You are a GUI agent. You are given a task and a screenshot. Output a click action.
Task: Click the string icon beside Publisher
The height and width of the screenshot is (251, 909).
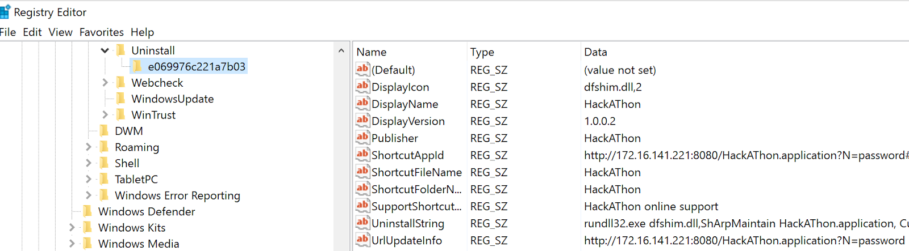click(362, 138)
